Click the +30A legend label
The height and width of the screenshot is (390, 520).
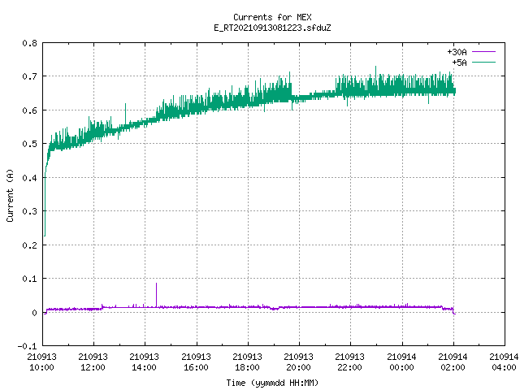(457, 52)
